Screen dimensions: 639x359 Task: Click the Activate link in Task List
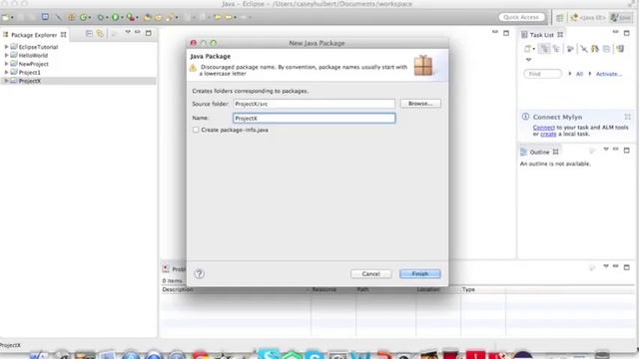tap(609, 74)
